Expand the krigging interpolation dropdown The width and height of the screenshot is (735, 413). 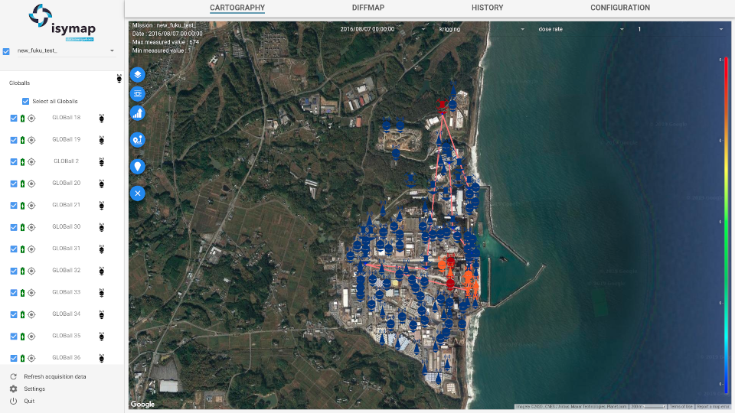481,29
